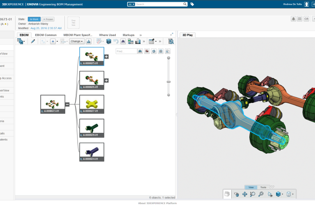Collapse the A-0000673-01 root node

pos(67,104)
